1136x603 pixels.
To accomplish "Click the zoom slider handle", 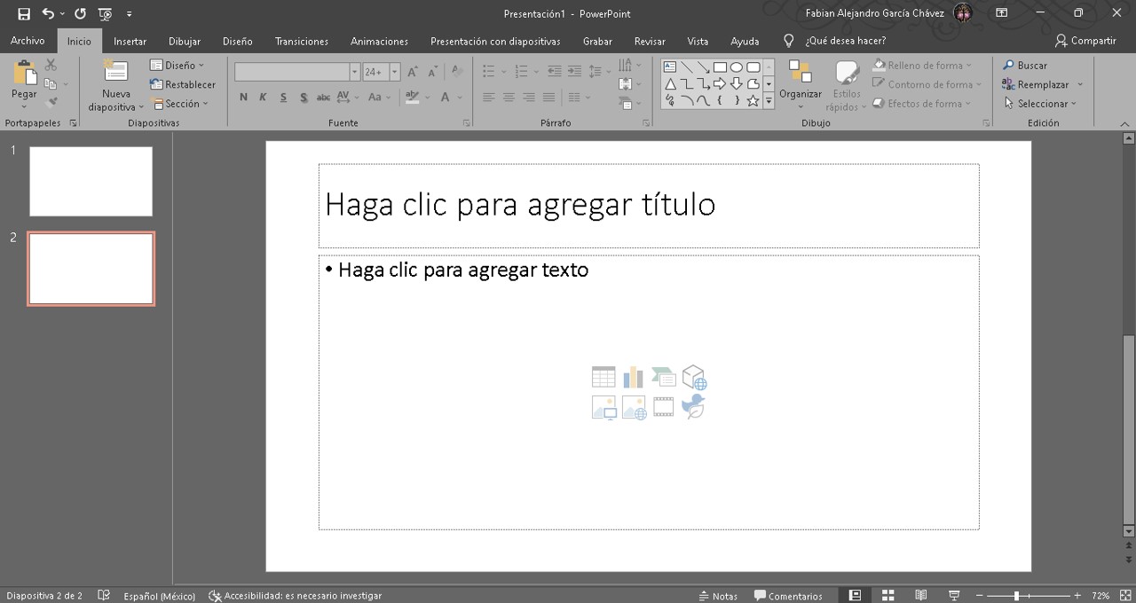I will tap(1016, 596).
